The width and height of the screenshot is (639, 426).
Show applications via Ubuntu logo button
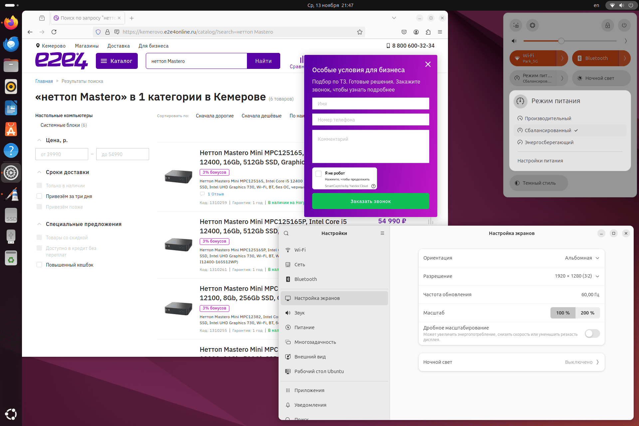(x=11, y=414)
